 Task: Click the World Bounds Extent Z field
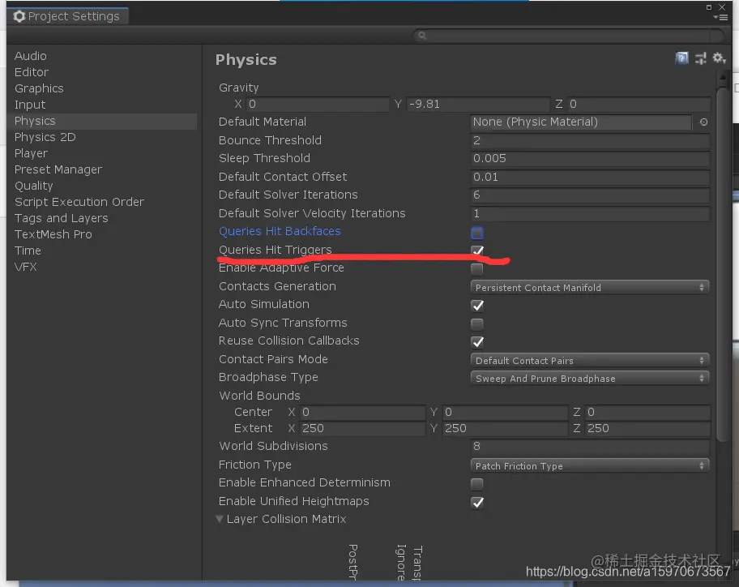click(x=647, y=429)
